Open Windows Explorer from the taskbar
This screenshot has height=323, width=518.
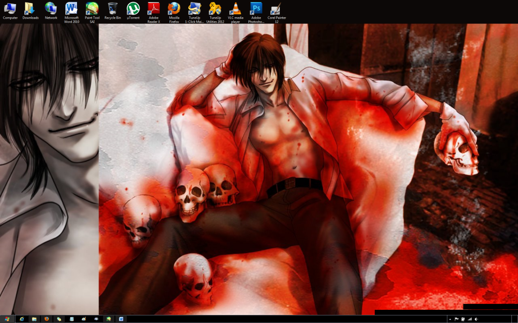click(x=34, y=319)
